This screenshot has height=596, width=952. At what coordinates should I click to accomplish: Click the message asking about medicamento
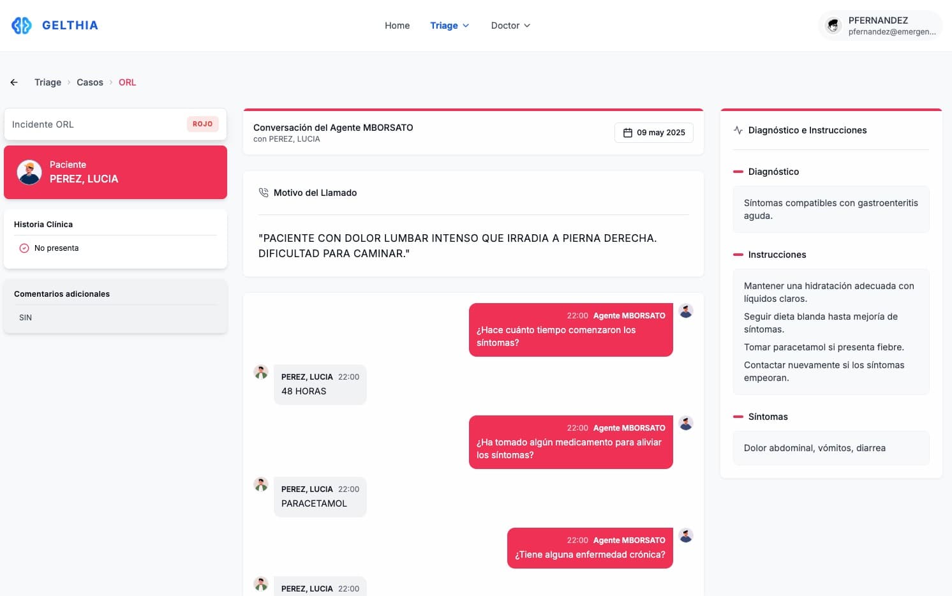571,442
